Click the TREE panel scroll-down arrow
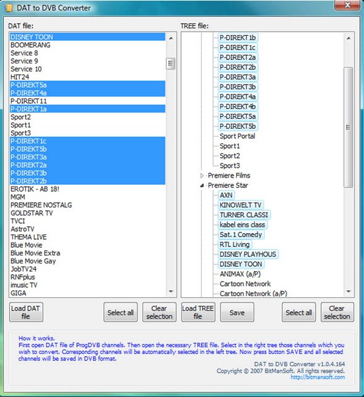This screenshot has width=364, height=397. pos(349,291)
